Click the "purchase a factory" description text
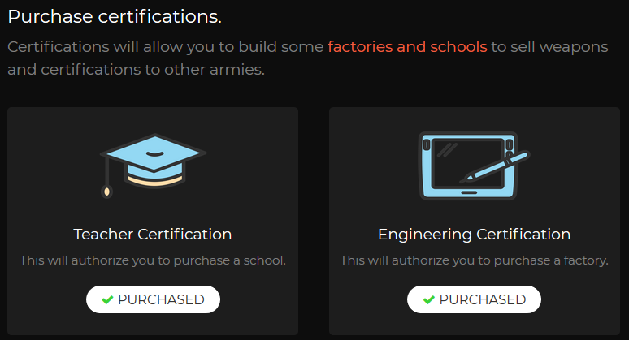This screenshot has width=629, height=340. [474, 260]
